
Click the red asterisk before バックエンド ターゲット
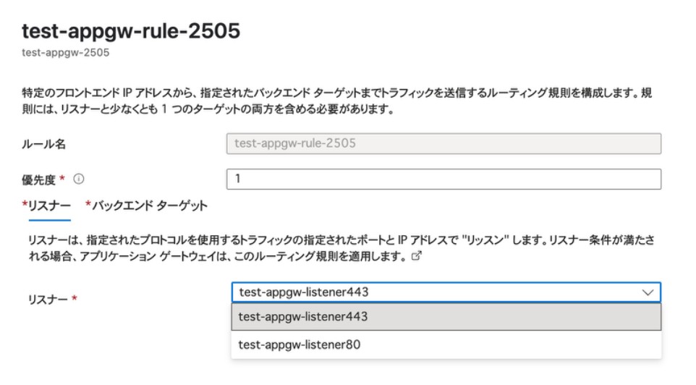[88, 206]
